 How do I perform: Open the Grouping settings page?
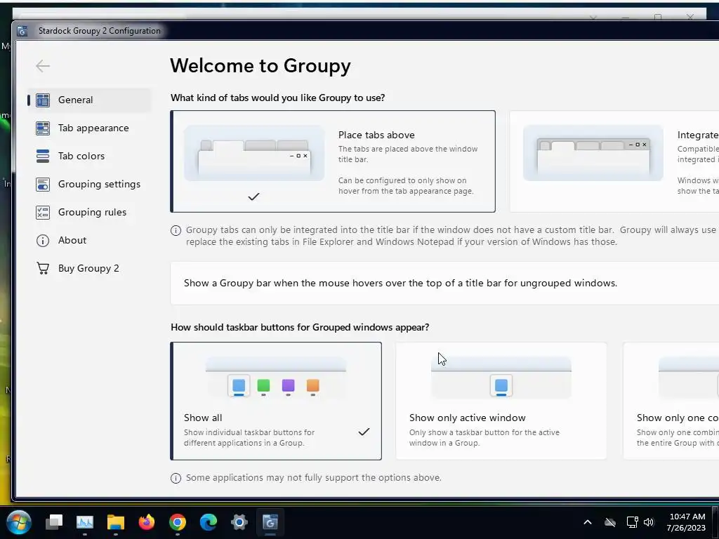[x=89, y=184]
